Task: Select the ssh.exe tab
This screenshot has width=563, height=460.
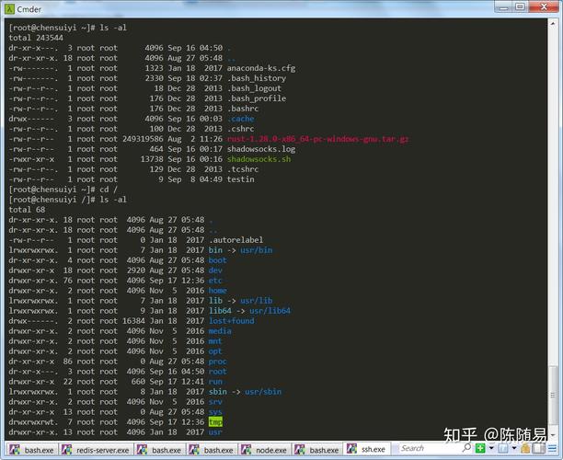Action: (367, 449)
